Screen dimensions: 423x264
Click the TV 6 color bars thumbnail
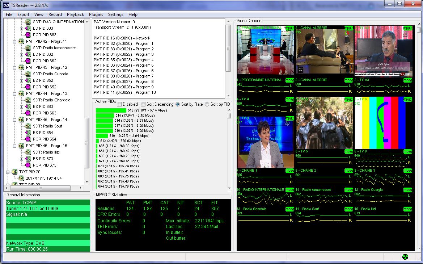click(x=383, y=122)
